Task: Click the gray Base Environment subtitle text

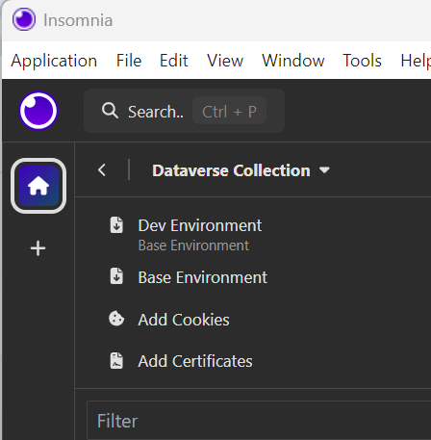Action: point(193,246)
